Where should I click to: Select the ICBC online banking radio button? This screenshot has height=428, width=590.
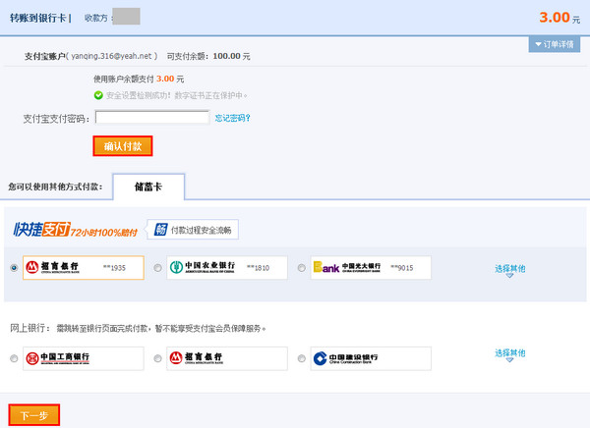pyautogui.click(x=13, y=358)
